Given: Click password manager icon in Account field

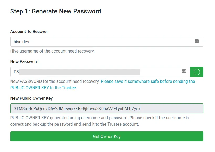Looking at the screenshot, I should [x=196, y=41].
